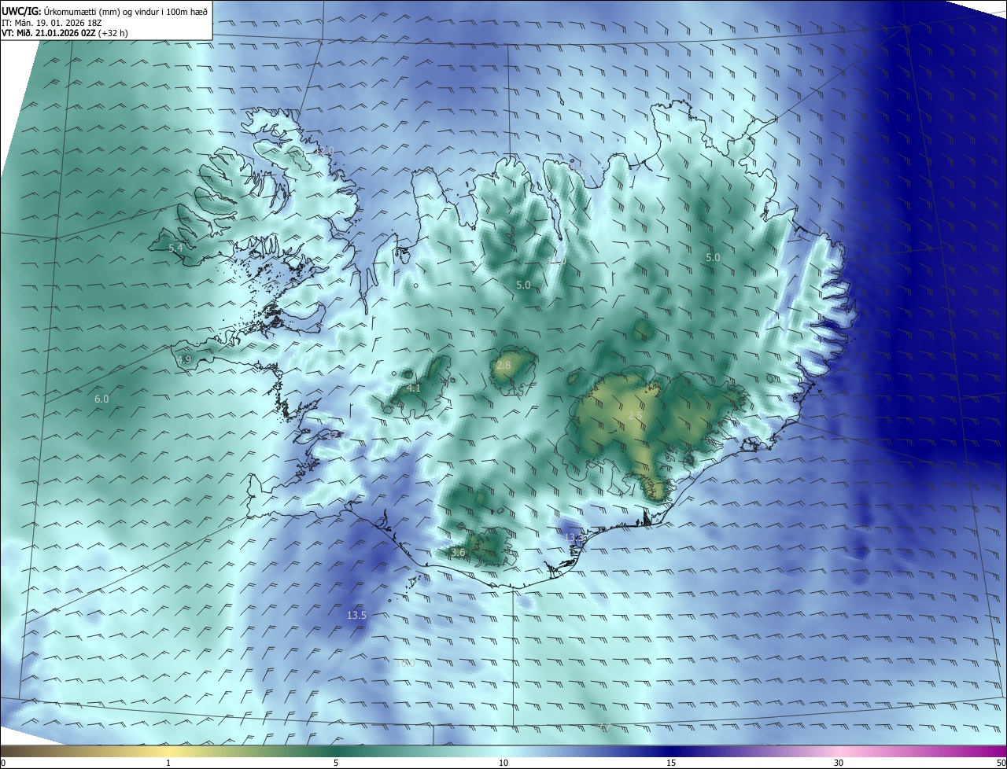Click the '50' tick label on the color scale

(x=1001, y=763)
